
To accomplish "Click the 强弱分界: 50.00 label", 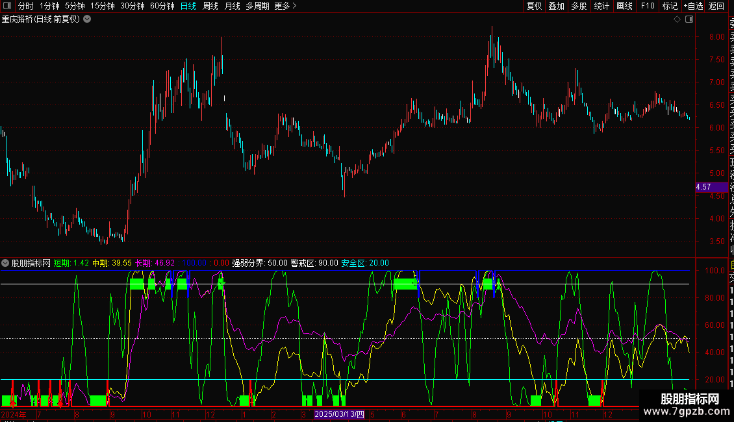I will tap(260, 263).
